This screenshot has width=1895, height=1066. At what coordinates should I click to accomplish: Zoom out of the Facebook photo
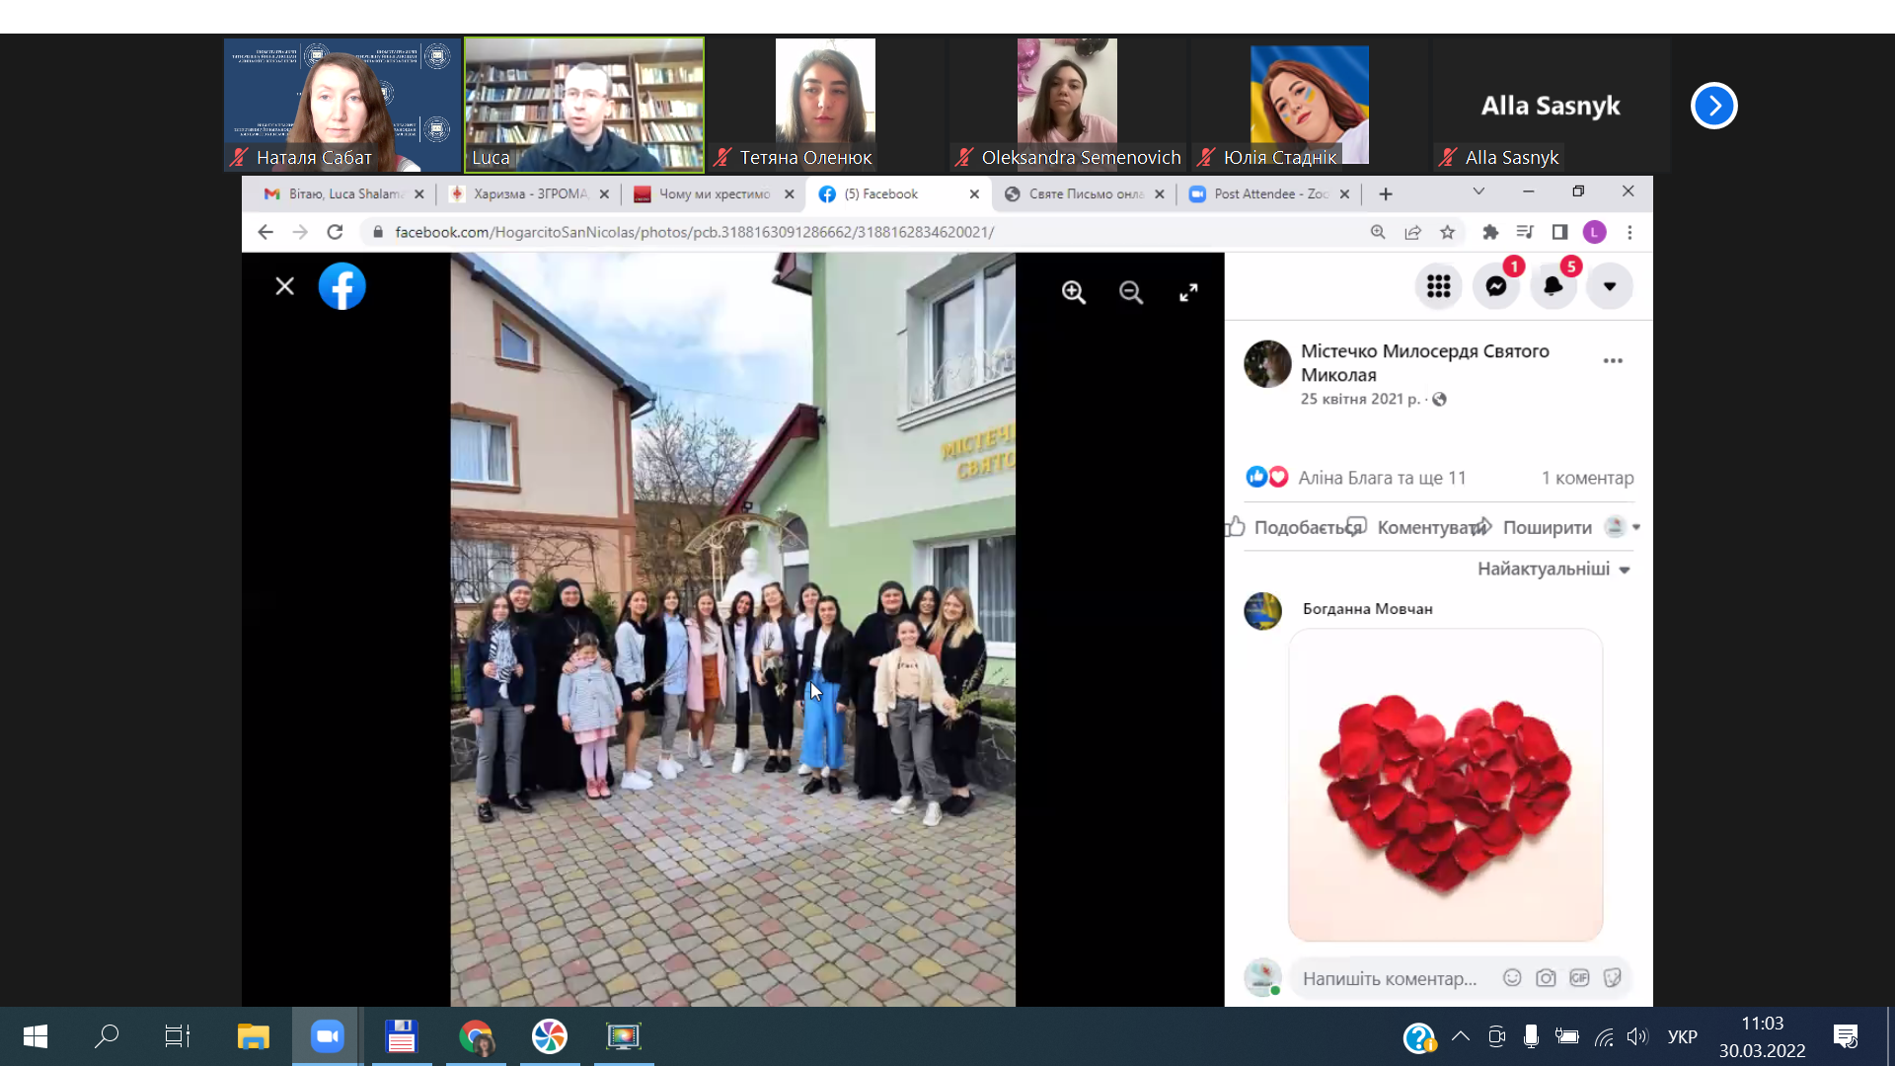(1131, 292)
